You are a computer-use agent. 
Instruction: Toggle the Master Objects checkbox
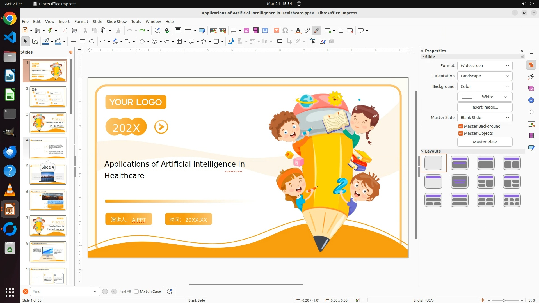point(461,133)
